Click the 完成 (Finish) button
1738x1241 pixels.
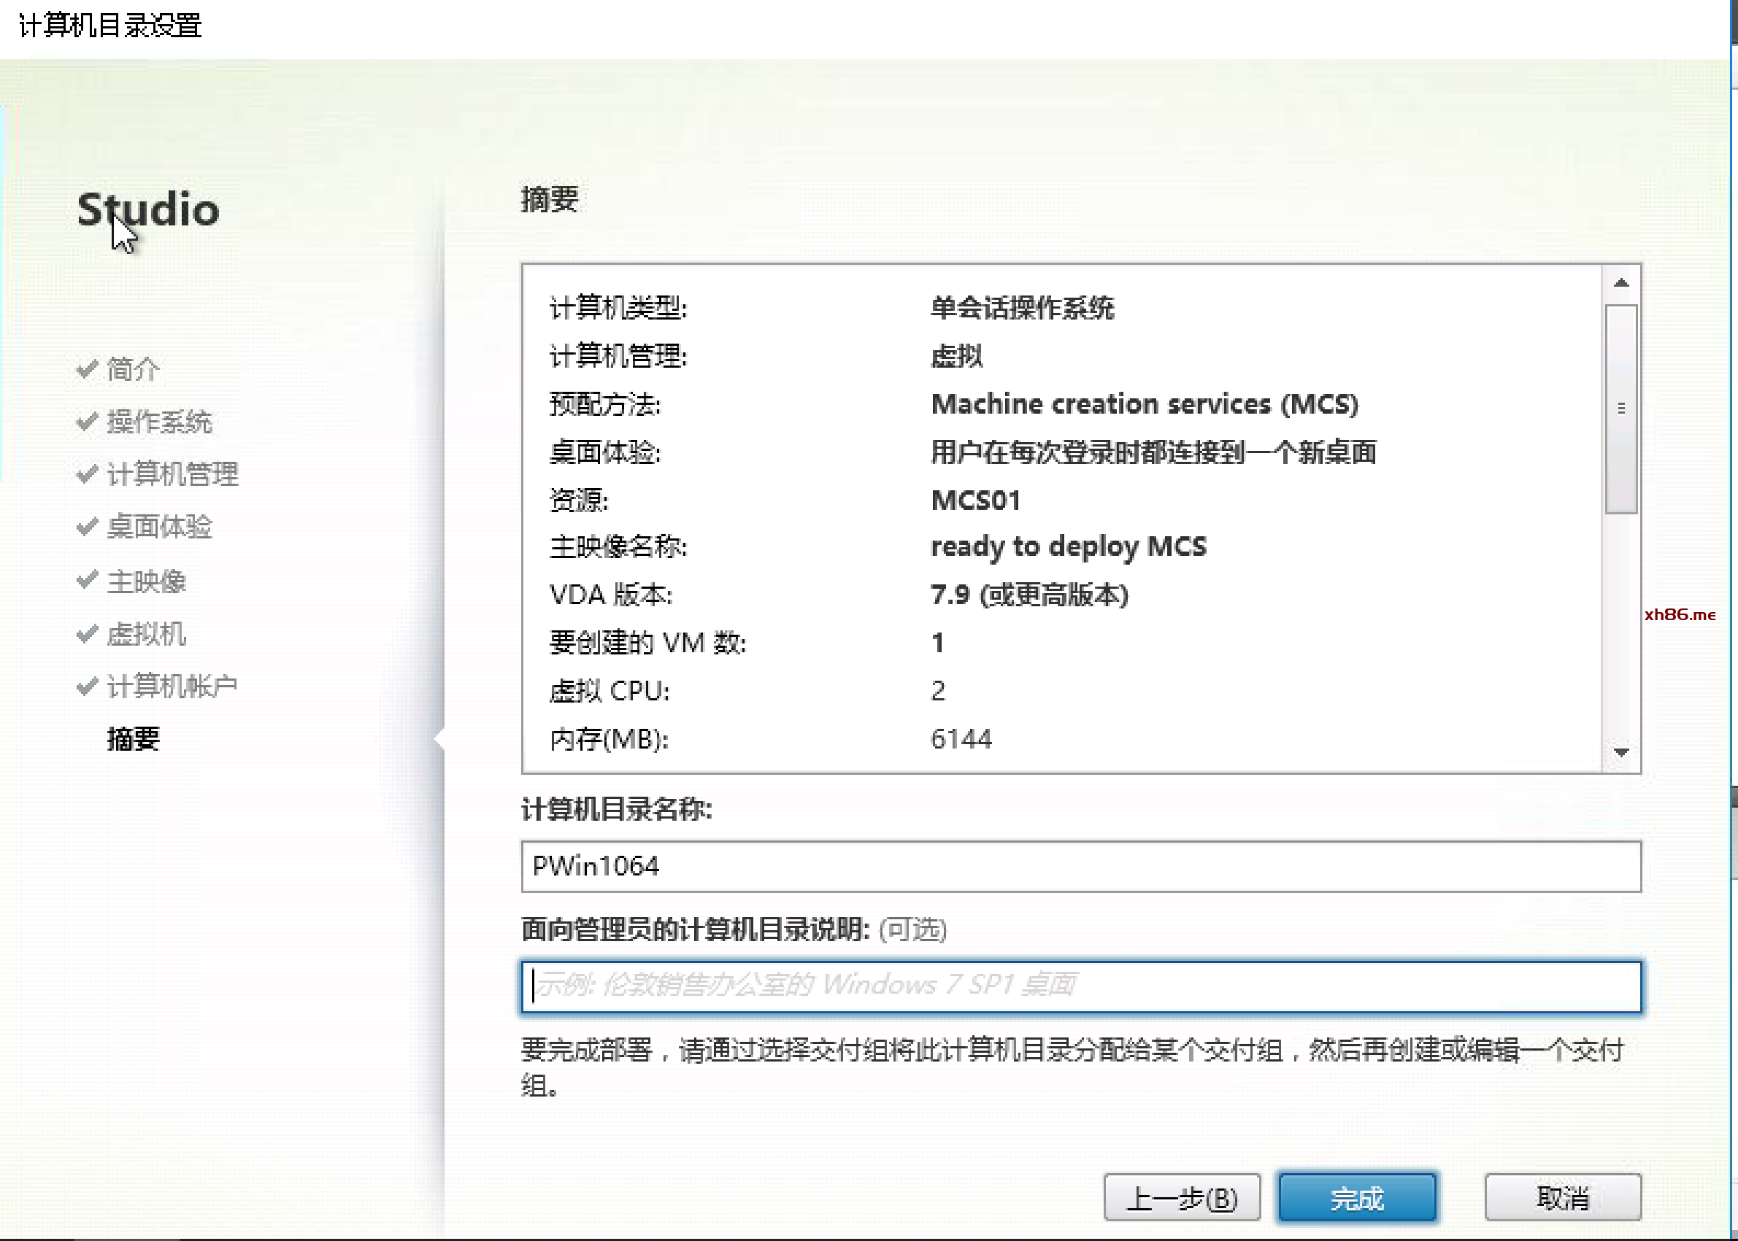coord(1356,1197)
